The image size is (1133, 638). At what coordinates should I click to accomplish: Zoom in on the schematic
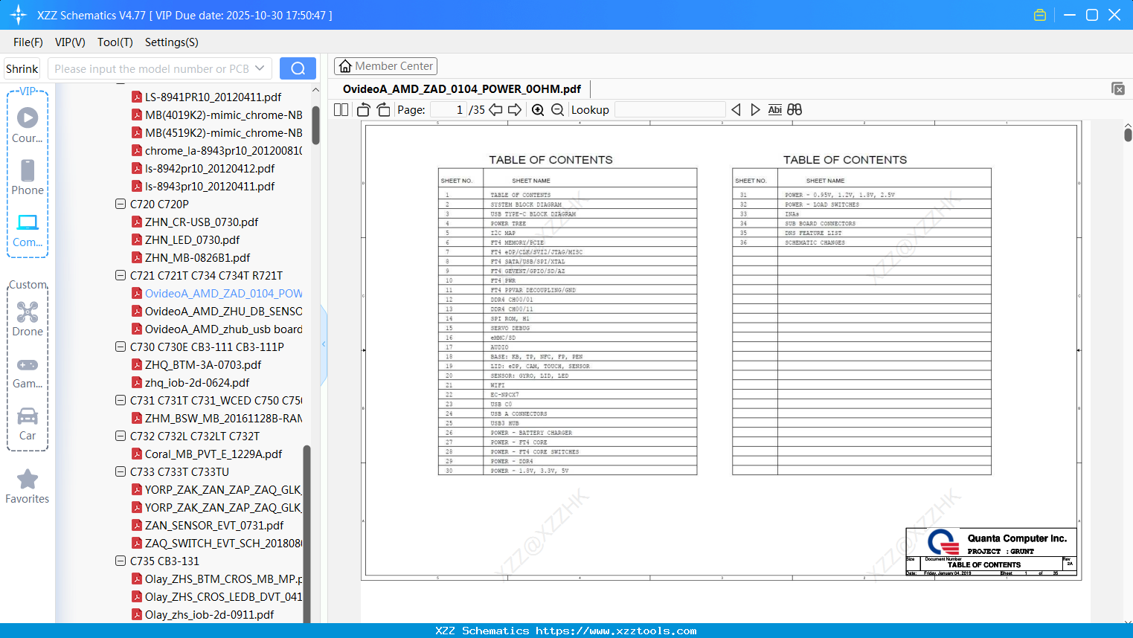538,110
